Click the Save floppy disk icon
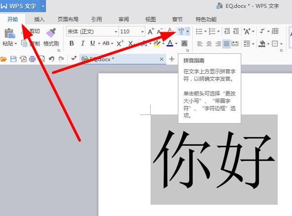 [13, 59]
